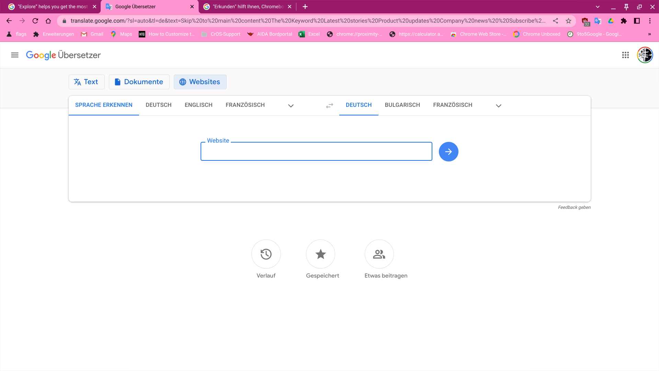Image resolution: width=659 pixels, height=371 pixels.
Task: Expand the target language list
Action: 499,106
